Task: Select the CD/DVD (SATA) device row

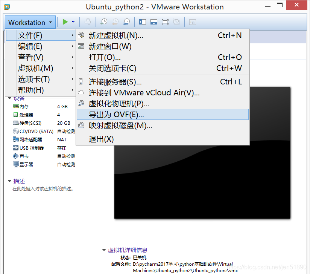Action: point(44,132)
